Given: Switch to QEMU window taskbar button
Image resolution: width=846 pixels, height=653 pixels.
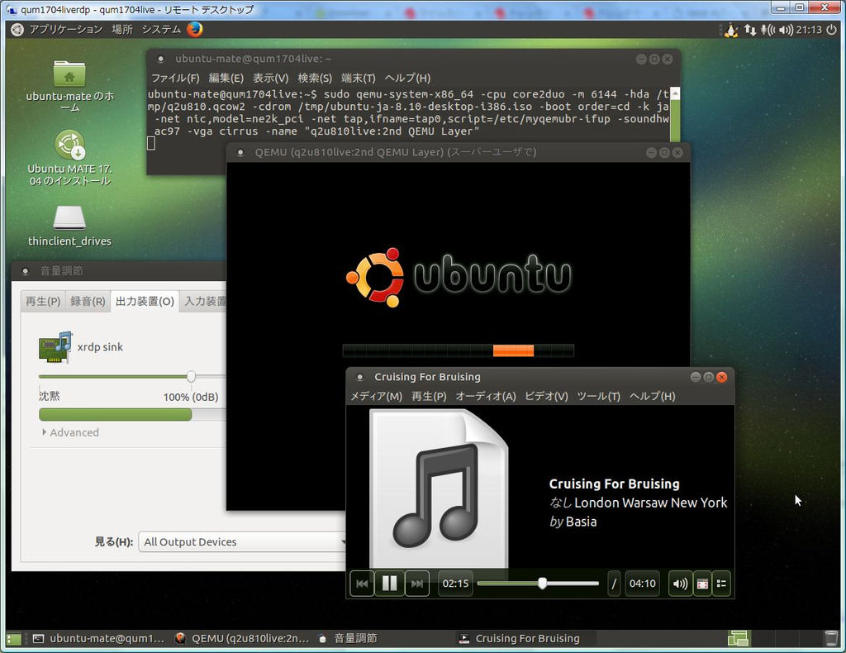Looking at the screenshot, I should [x=242, y=638].
